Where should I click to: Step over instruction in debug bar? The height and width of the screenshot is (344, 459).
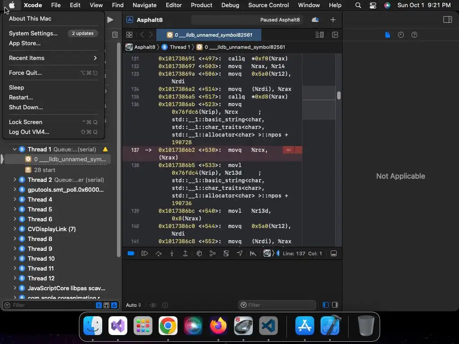[158, 254]
